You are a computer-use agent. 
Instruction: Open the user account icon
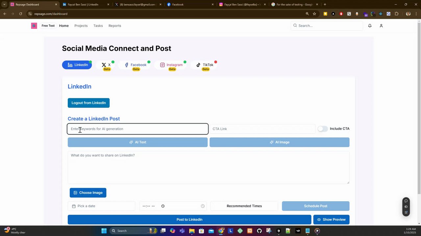tap(381, 26)
